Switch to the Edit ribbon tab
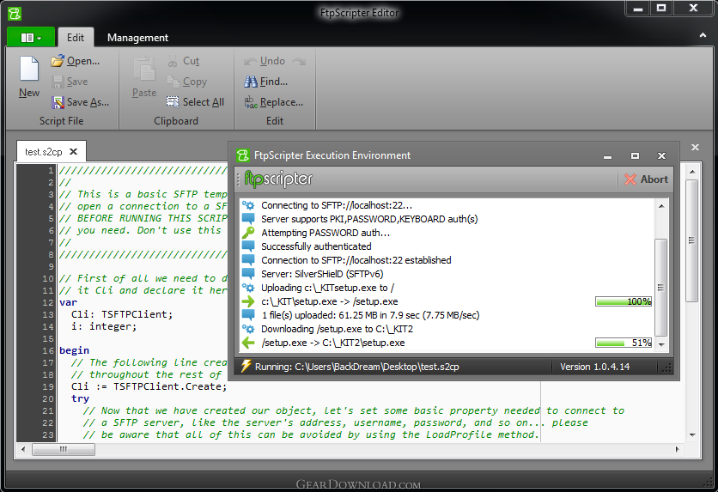 click(x=76, y=38)
